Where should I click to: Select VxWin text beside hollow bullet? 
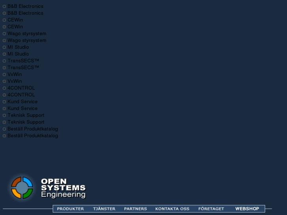tap(15, 75)
